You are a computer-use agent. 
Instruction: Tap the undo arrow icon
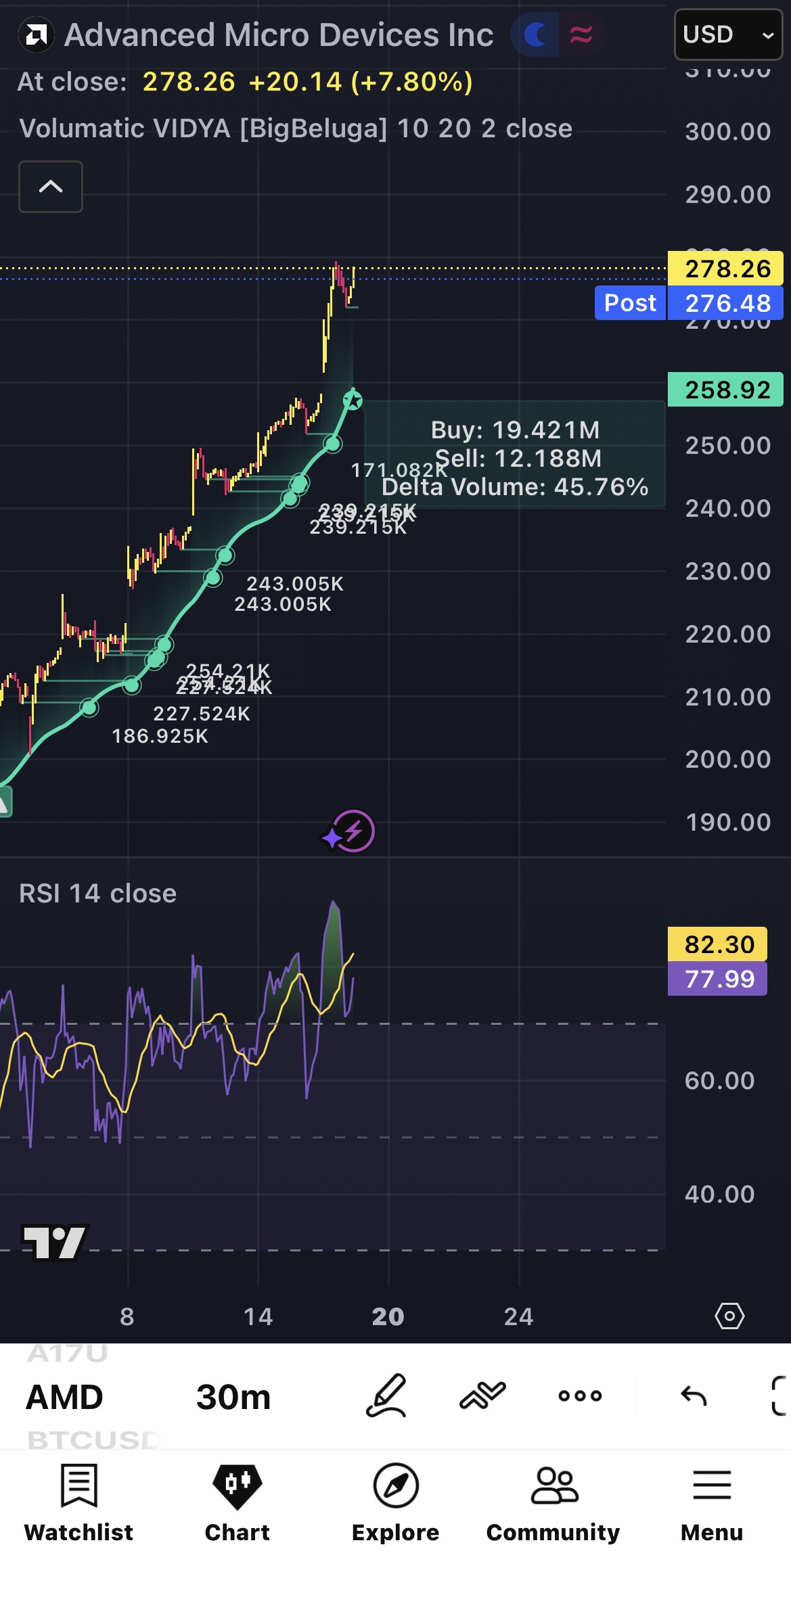pos(694,1395)
